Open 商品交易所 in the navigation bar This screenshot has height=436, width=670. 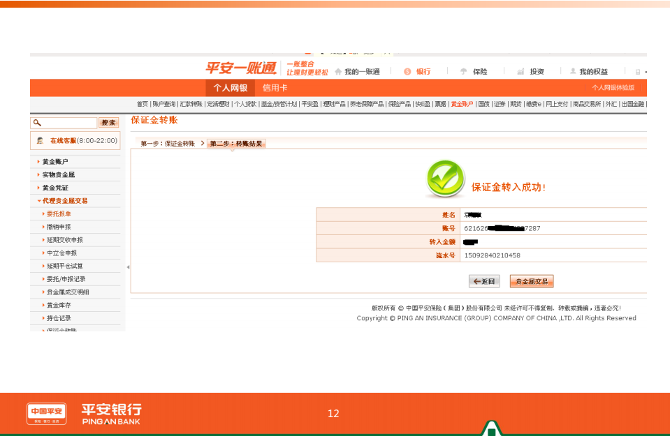[x=587, y=104]
